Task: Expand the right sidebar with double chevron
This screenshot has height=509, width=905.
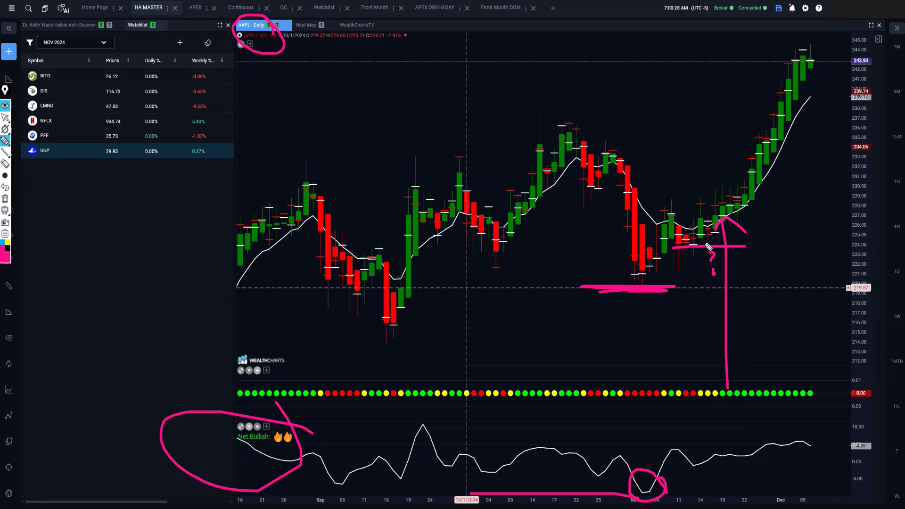Action: pos(897,28)
